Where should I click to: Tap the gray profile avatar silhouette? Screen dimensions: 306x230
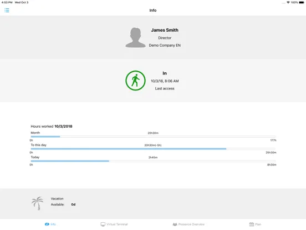[135, 38]
